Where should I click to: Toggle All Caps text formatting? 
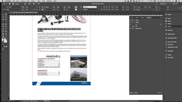click(34, 7)
